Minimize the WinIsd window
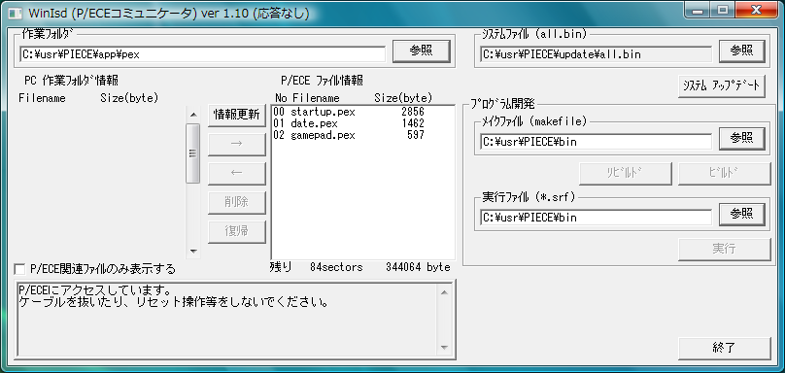This screenshot has width=785, height=373. click(698, 11)
